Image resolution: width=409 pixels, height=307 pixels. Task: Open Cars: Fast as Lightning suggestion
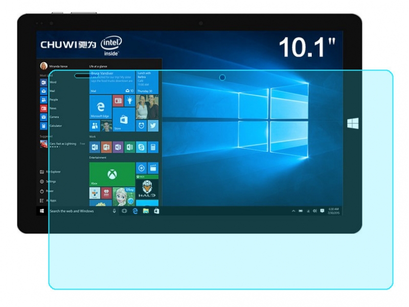click(62, 144)
